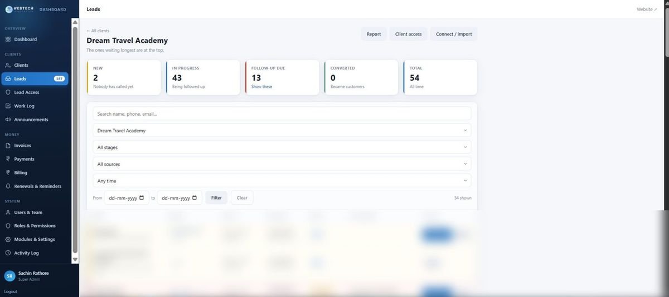
Task: Click the DASHBOARD header link
Action: (53, 9)
